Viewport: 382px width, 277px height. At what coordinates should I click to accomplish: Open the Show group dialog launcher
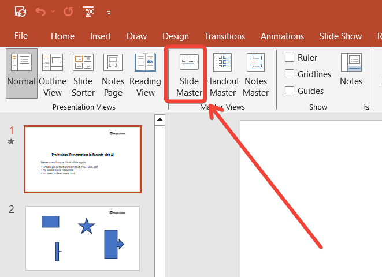(366, 107)
